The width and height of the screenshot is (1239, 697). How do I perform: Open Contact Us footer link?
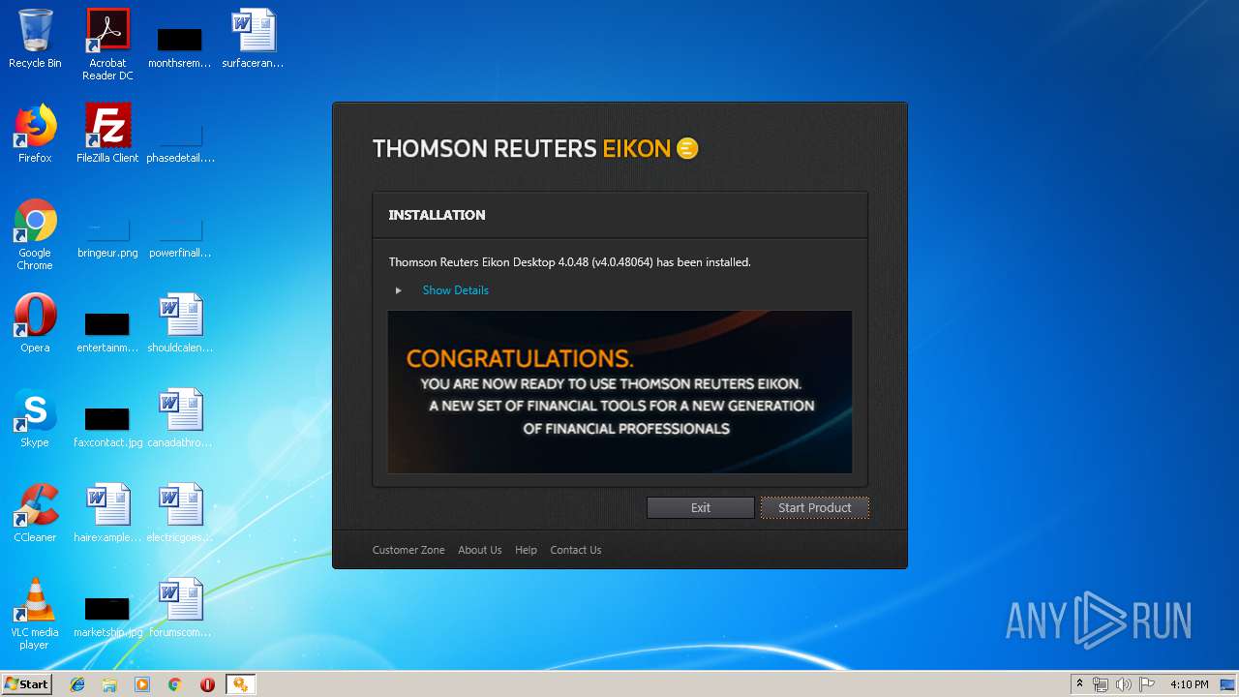(x=575, y=550)
